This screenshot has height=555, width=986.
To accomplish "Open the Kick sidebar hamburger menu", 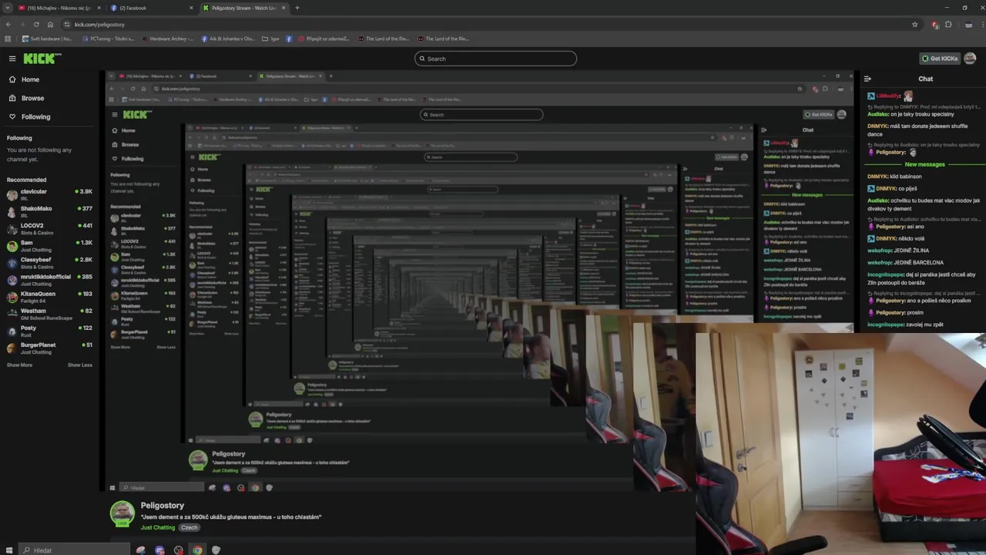I will 12,59.
